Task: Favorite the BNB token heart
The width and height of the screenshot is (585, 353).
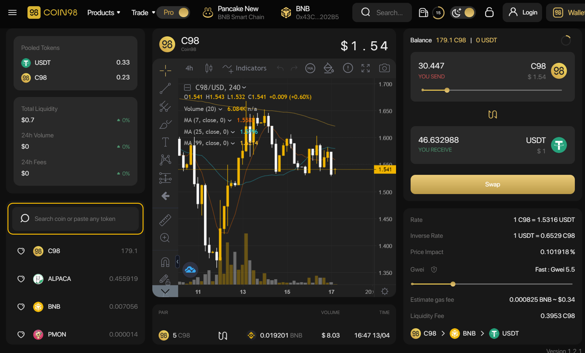Action: (x=21, y=307)
